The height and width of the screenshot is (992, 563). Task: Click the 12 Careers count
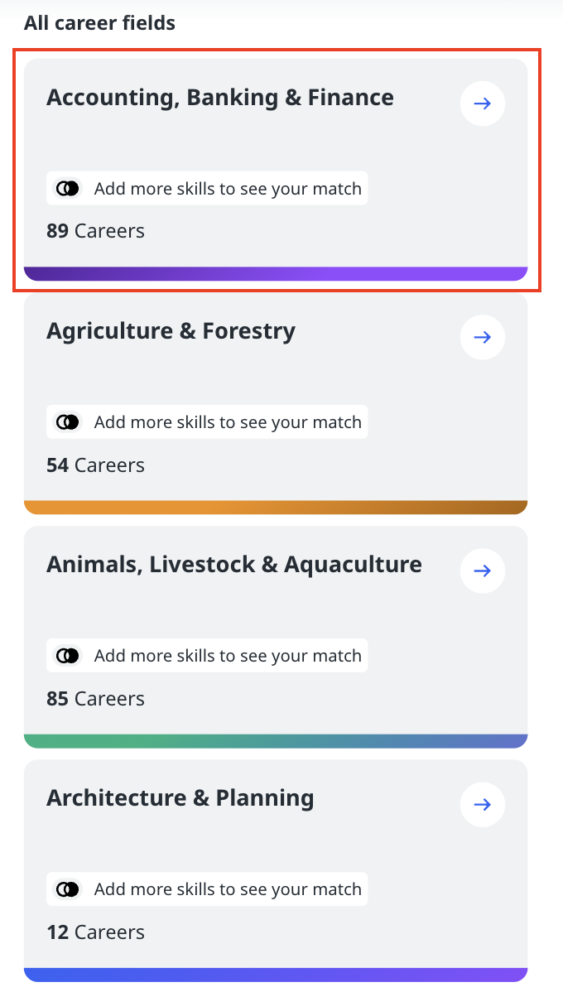[x=95, y=932]
